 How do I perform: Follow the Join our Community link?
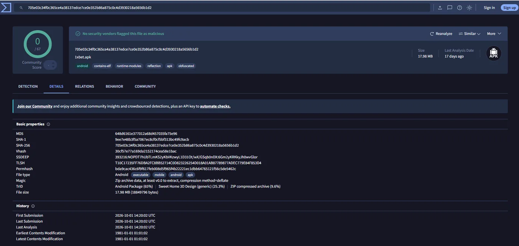click(x=35, y=106)
